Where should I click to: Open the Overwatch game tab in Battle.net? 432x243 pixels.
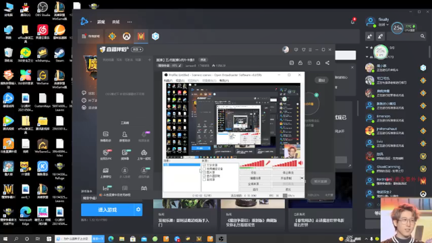click(x=126, y=36)
